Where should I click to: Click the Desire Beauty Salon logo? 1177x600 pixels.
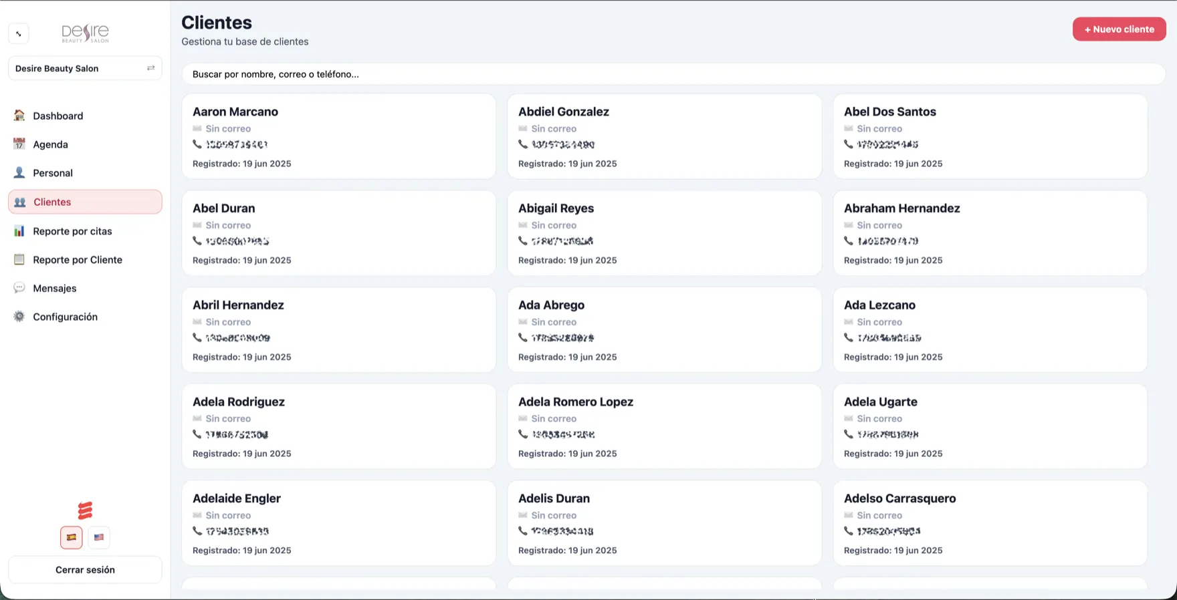(x=85, y=33)
